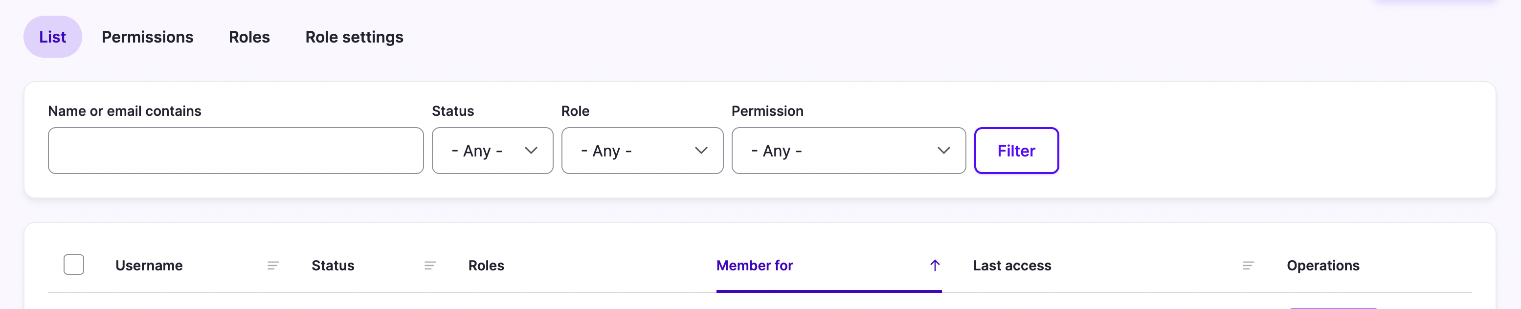Switch to the Permissions tab

tap(147, 37)
